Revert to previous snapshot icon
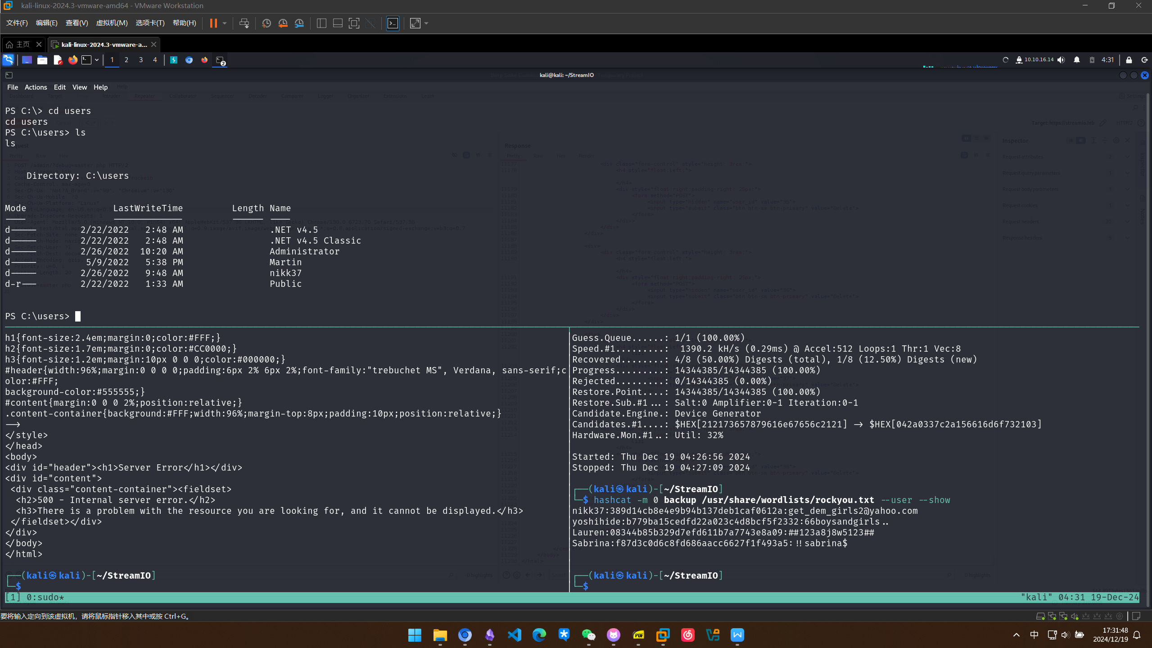 (x=283, y=23)
